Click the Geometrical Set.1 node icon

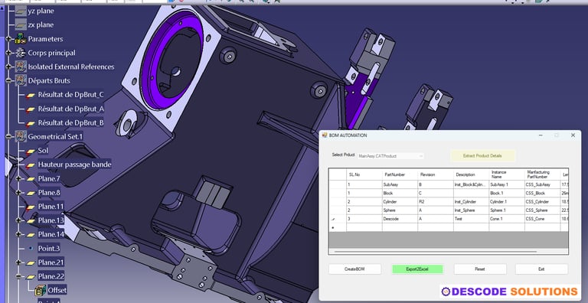(21, 136)
